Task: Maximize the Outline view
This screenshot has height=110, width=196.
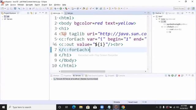Action: pyautogui.click(x=193, y=13)
